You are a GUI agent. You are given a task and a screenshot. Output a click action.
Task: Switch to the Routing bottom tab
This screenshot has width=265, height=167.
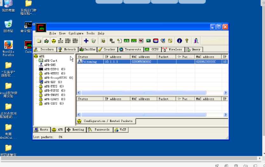click(x=76, y=130)
